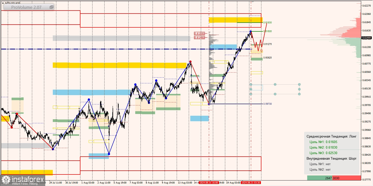The height and width of the screenshot is (186, 373).
Task: Click the 1 Aug 03:00 time label
Action: click(x=88, y=183)
